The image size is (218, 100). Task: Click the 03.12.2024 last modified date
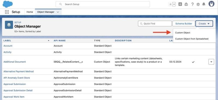[175, 62]
